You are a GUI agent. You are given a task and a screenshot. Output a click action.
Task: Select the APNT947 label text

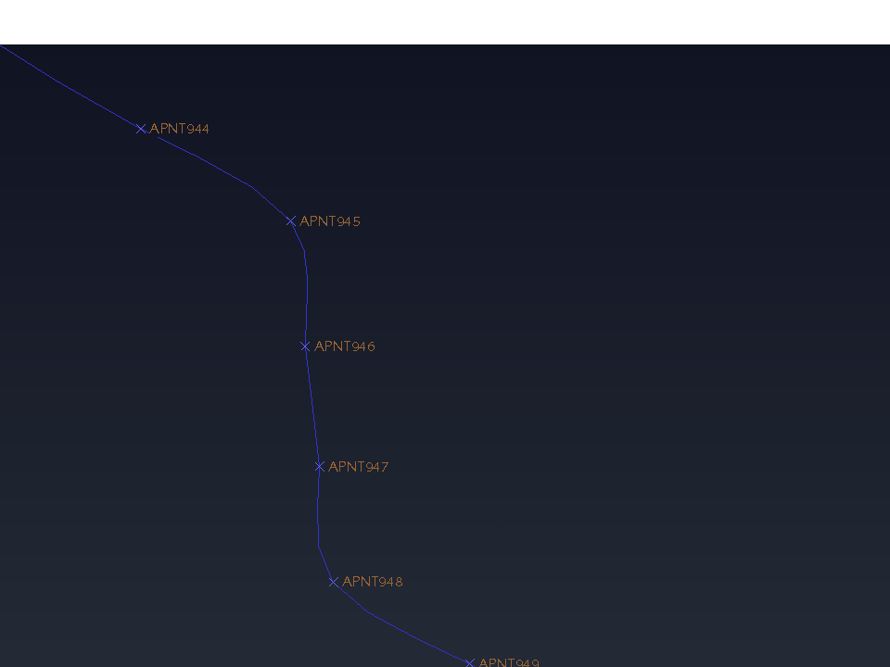pos(359,467)
